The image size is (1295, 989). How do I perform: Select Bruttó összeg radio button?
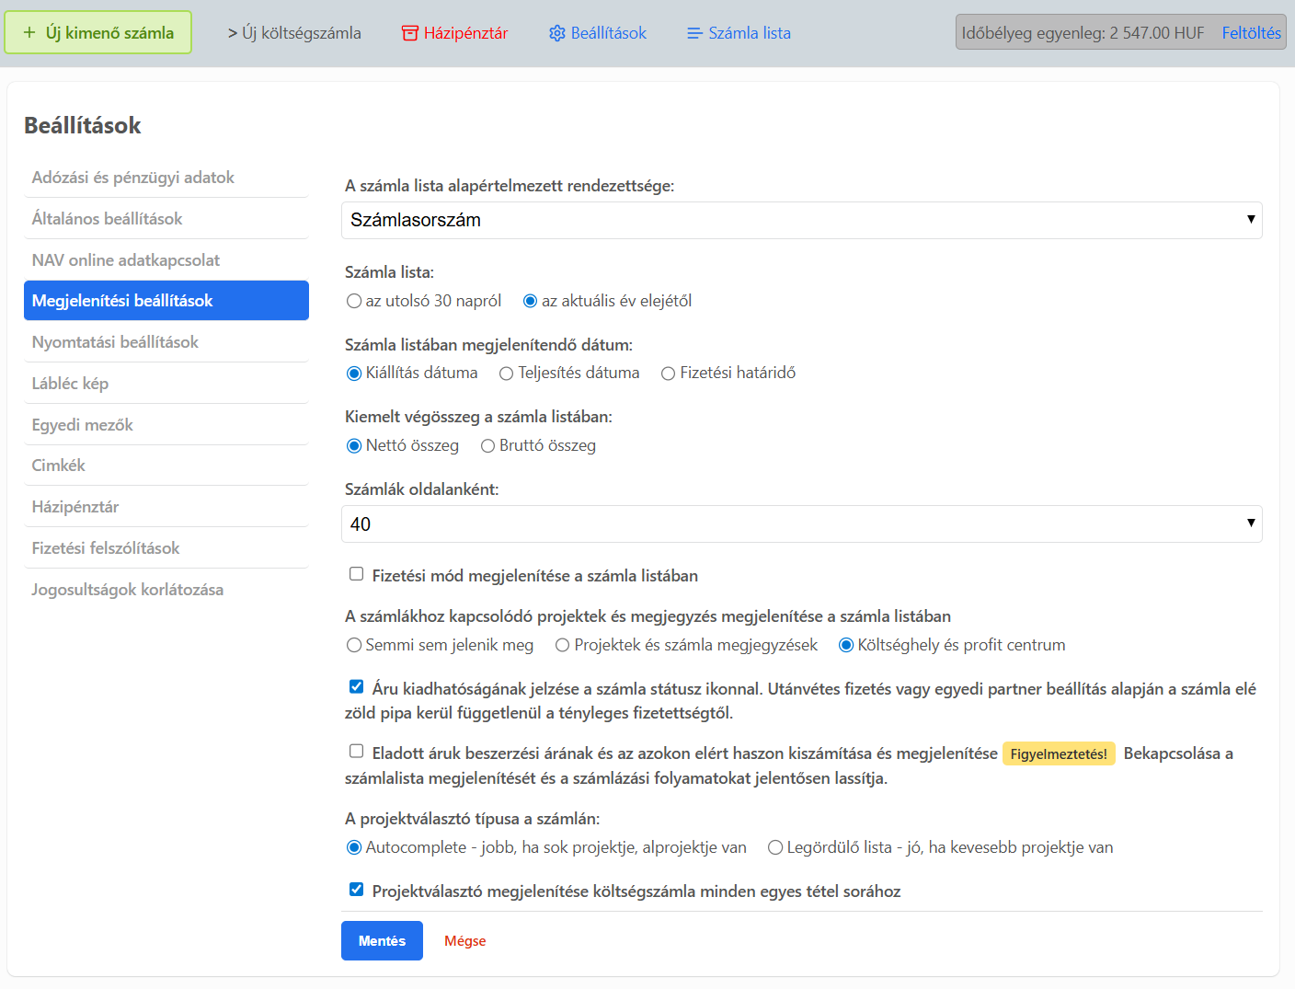pyautogui.click(x=488, y=446)
